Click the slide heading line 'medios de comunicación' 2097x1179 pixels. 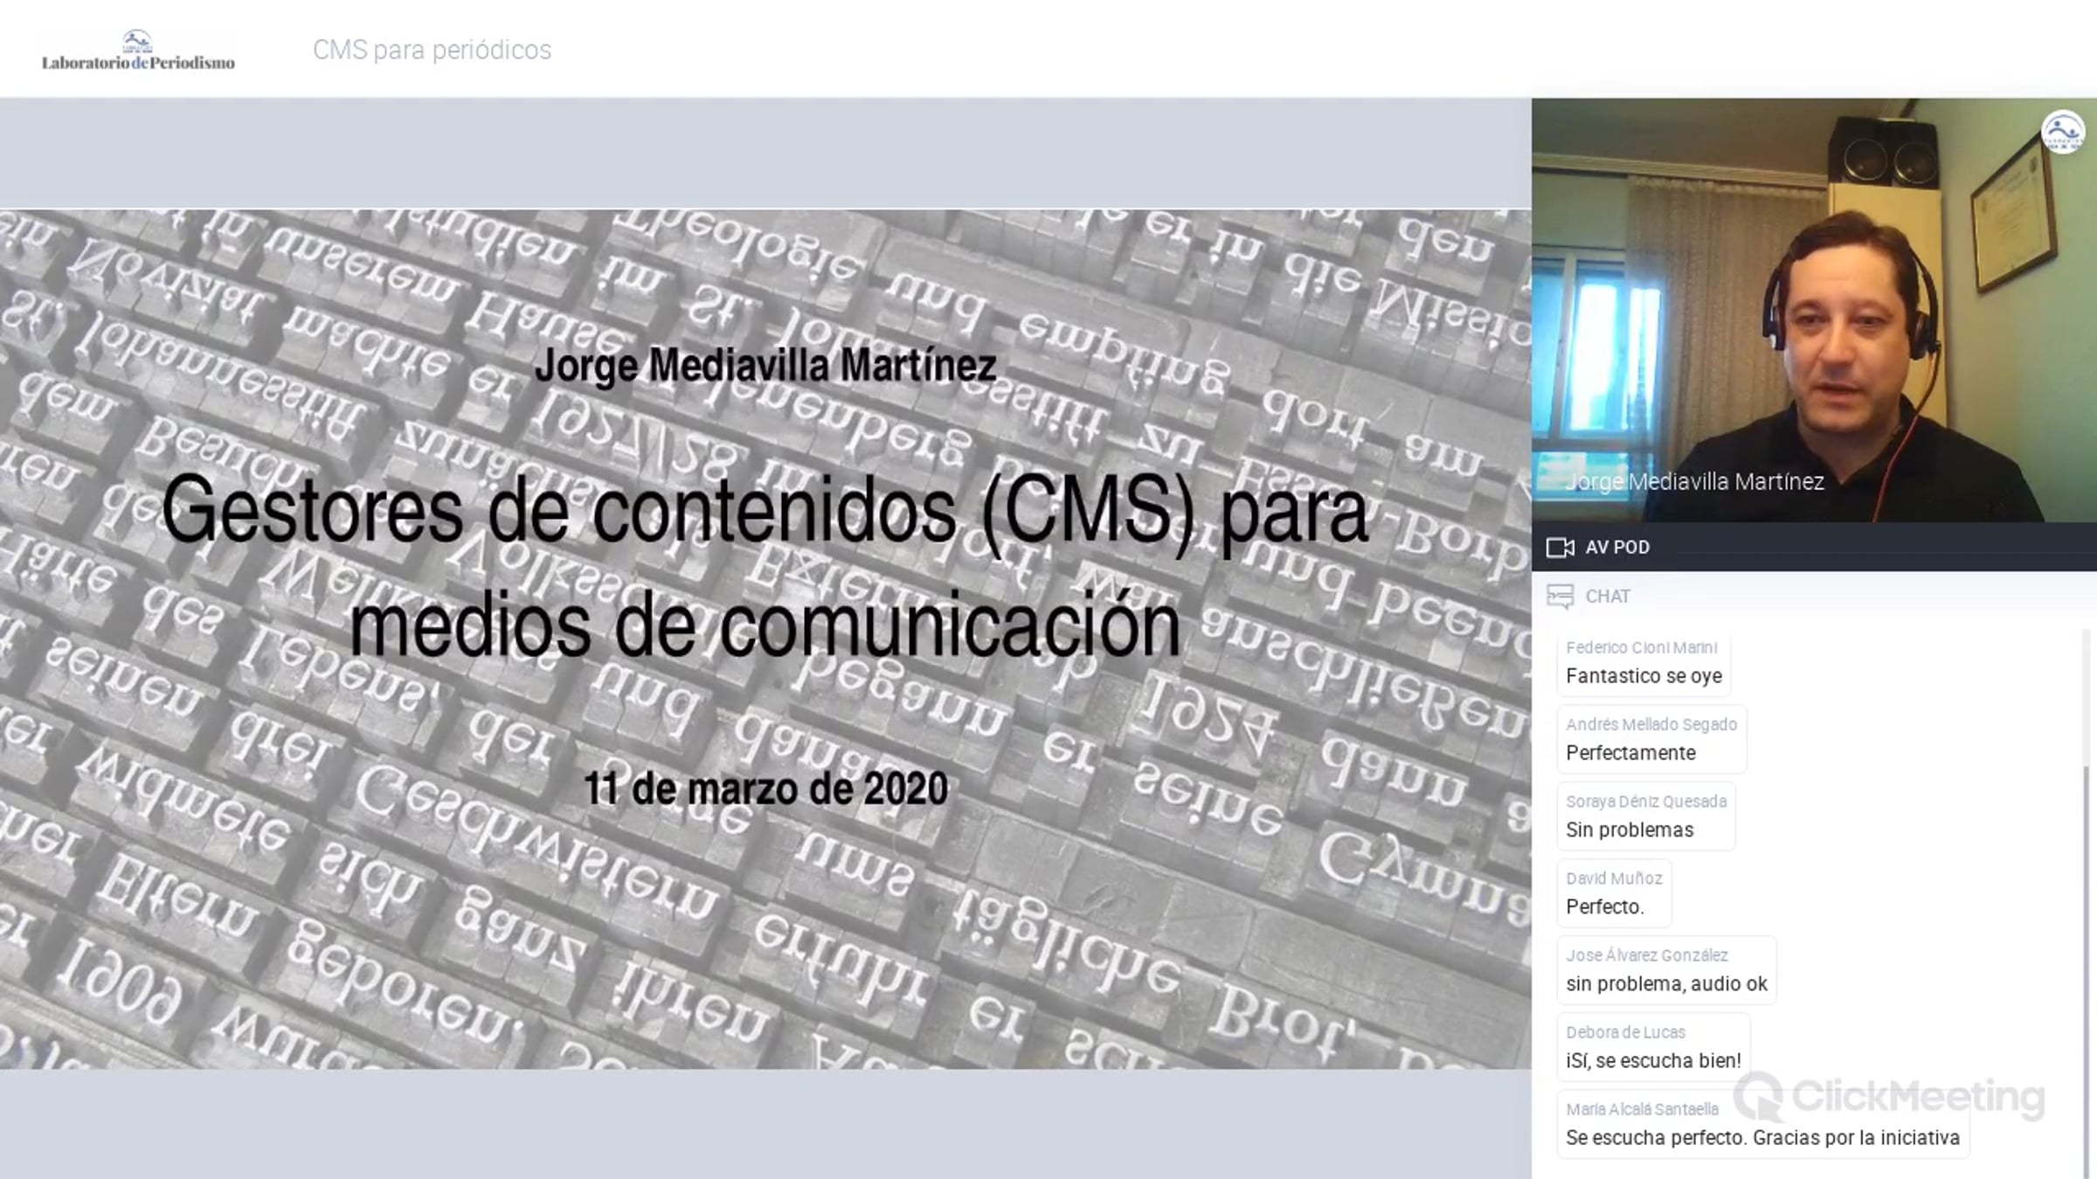tap(765, 624)
